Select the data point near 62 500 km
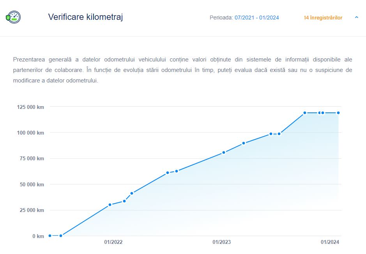Screen dimensions: 366x254 (x=177, y=171)
